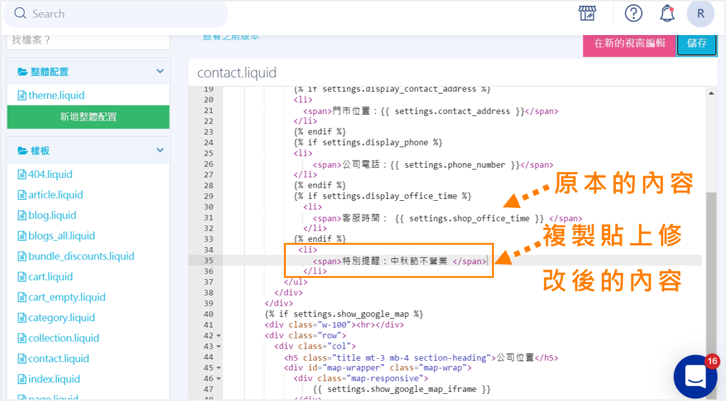Click the 找檔案 file search field
The height and width of the screenshot is (401, 726).
click(88, 41)
